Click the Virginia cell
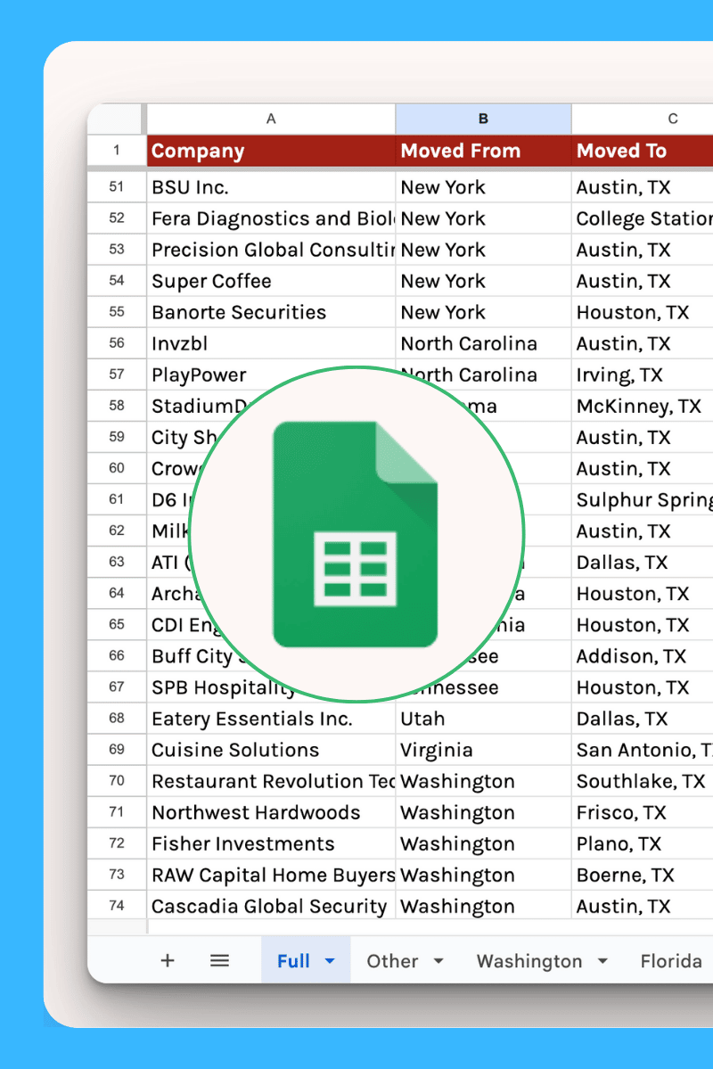 (483, 749)
